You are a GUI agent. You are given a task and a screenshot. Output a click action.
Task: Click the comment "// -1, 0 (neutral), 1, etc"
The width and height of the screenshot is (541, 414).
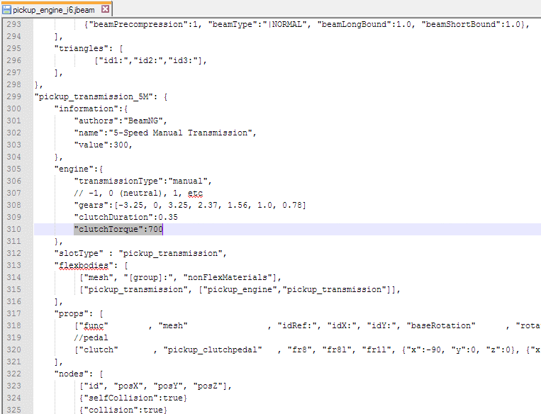(138, 194)
